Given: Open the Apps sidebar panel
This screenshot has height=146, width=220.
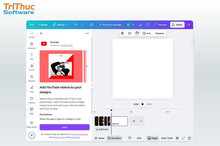Looking at the screenshot, I should click(x=32, y=111).
